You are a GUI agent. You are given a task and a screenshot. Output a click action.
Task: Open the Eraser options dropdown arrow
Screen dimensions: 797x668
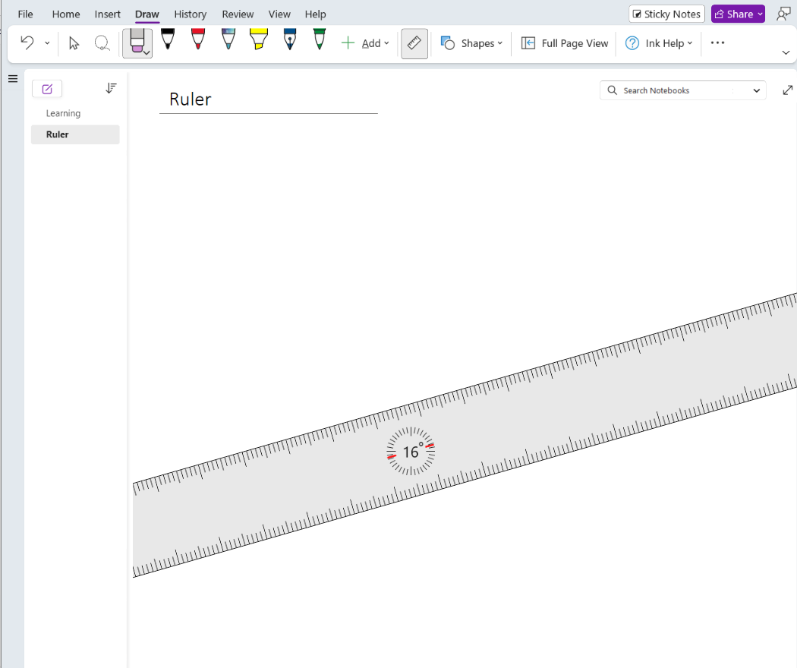click(x=147, y=53)
